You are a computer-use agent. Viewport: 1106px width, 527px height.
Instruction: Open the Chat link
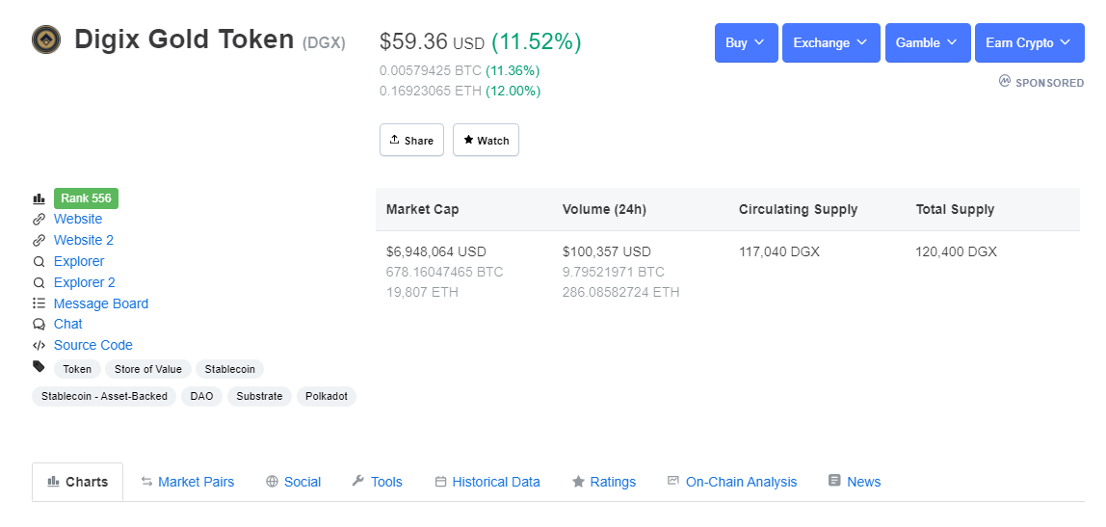tap(67, 324)
